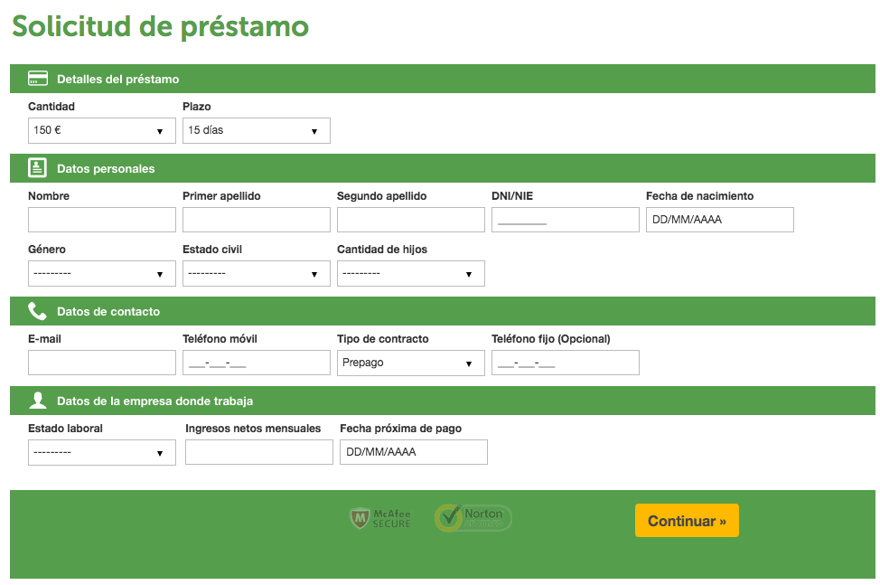Click the Fecha de nacimiento label

[x=699, y=196]
